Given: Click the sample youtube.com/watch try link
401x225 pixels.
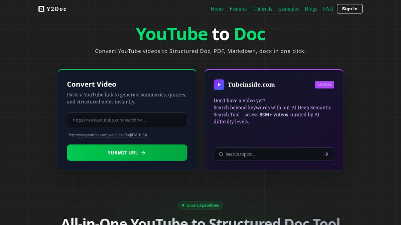Looking at the screenshot, I should point(112,135).
